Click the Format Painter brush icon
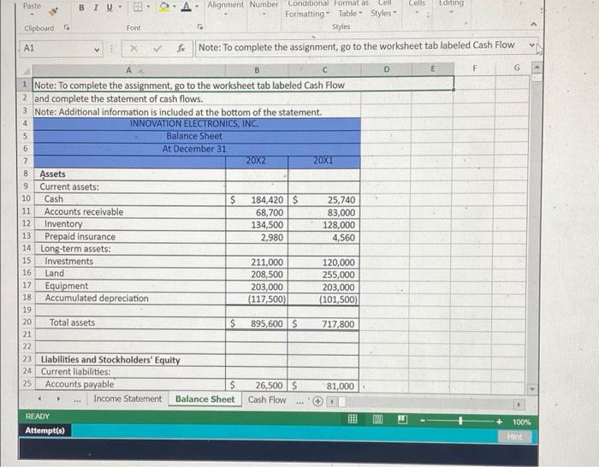This screenshot has height=467, width=599. tap(55, 12)
